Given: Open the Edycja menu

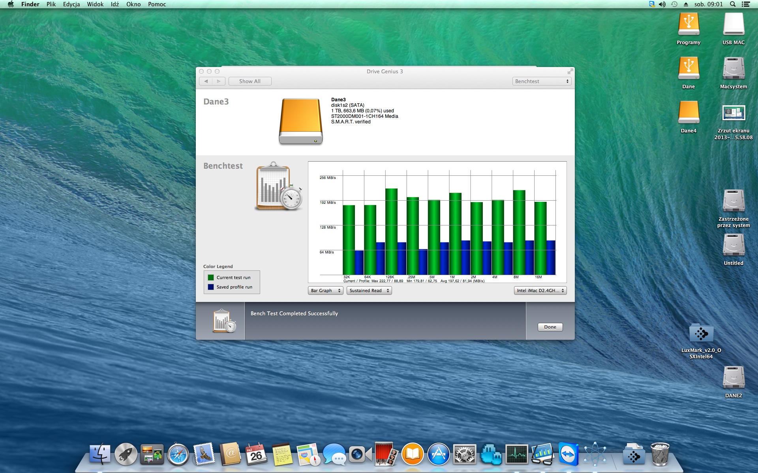Looking at the screenshot, I should pos(71,4).
